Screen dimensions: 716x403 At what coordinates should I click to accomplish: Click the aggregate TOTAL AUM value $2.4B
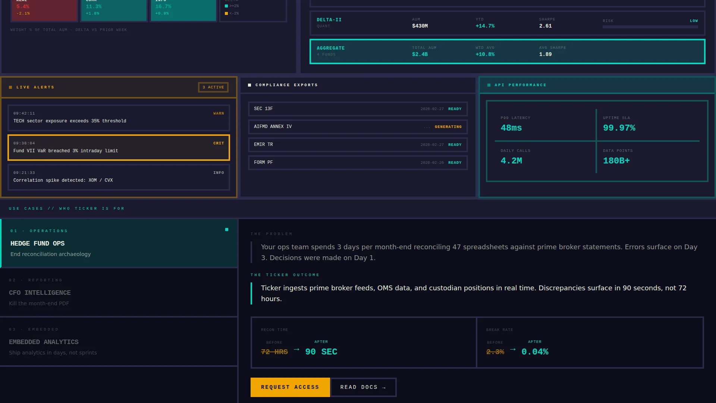(420, 54)
